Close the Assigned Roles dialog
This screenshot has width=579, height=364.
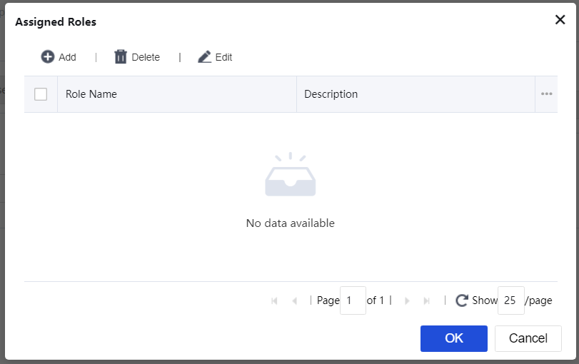(x=560, y=20)
